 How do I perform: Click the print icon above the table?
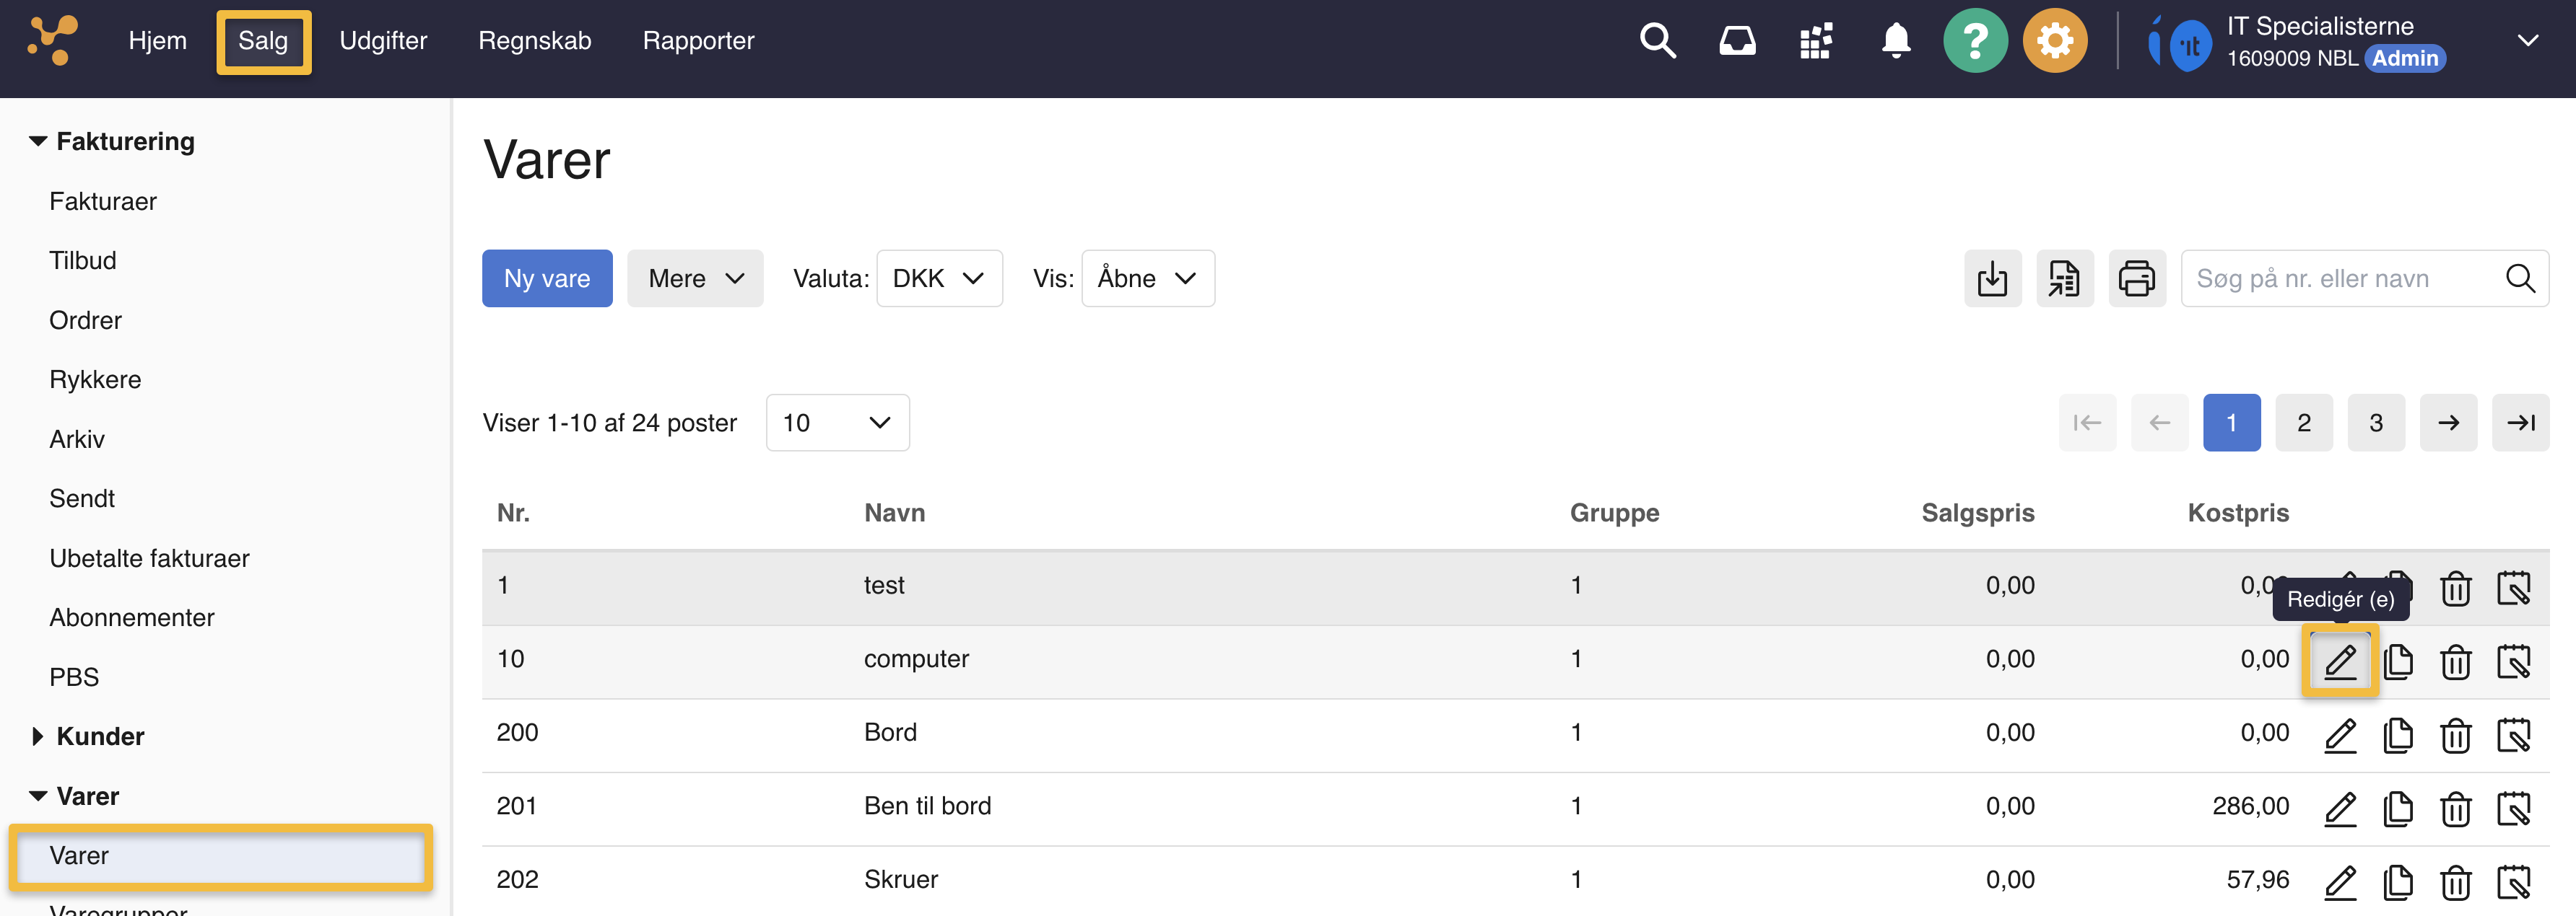(2136, 278)
